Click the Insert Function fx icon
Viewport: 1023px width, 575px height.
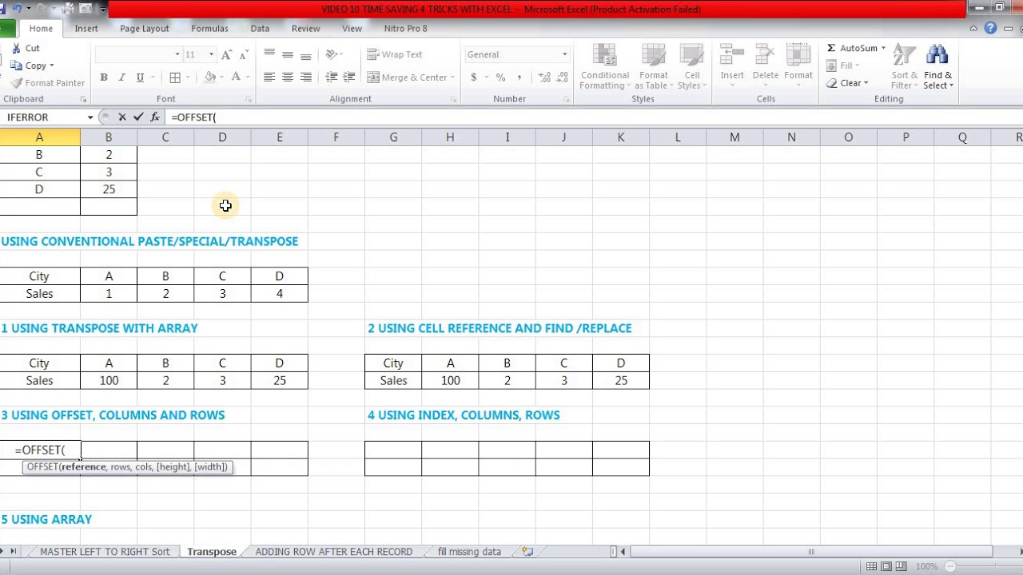coord(155,117)
